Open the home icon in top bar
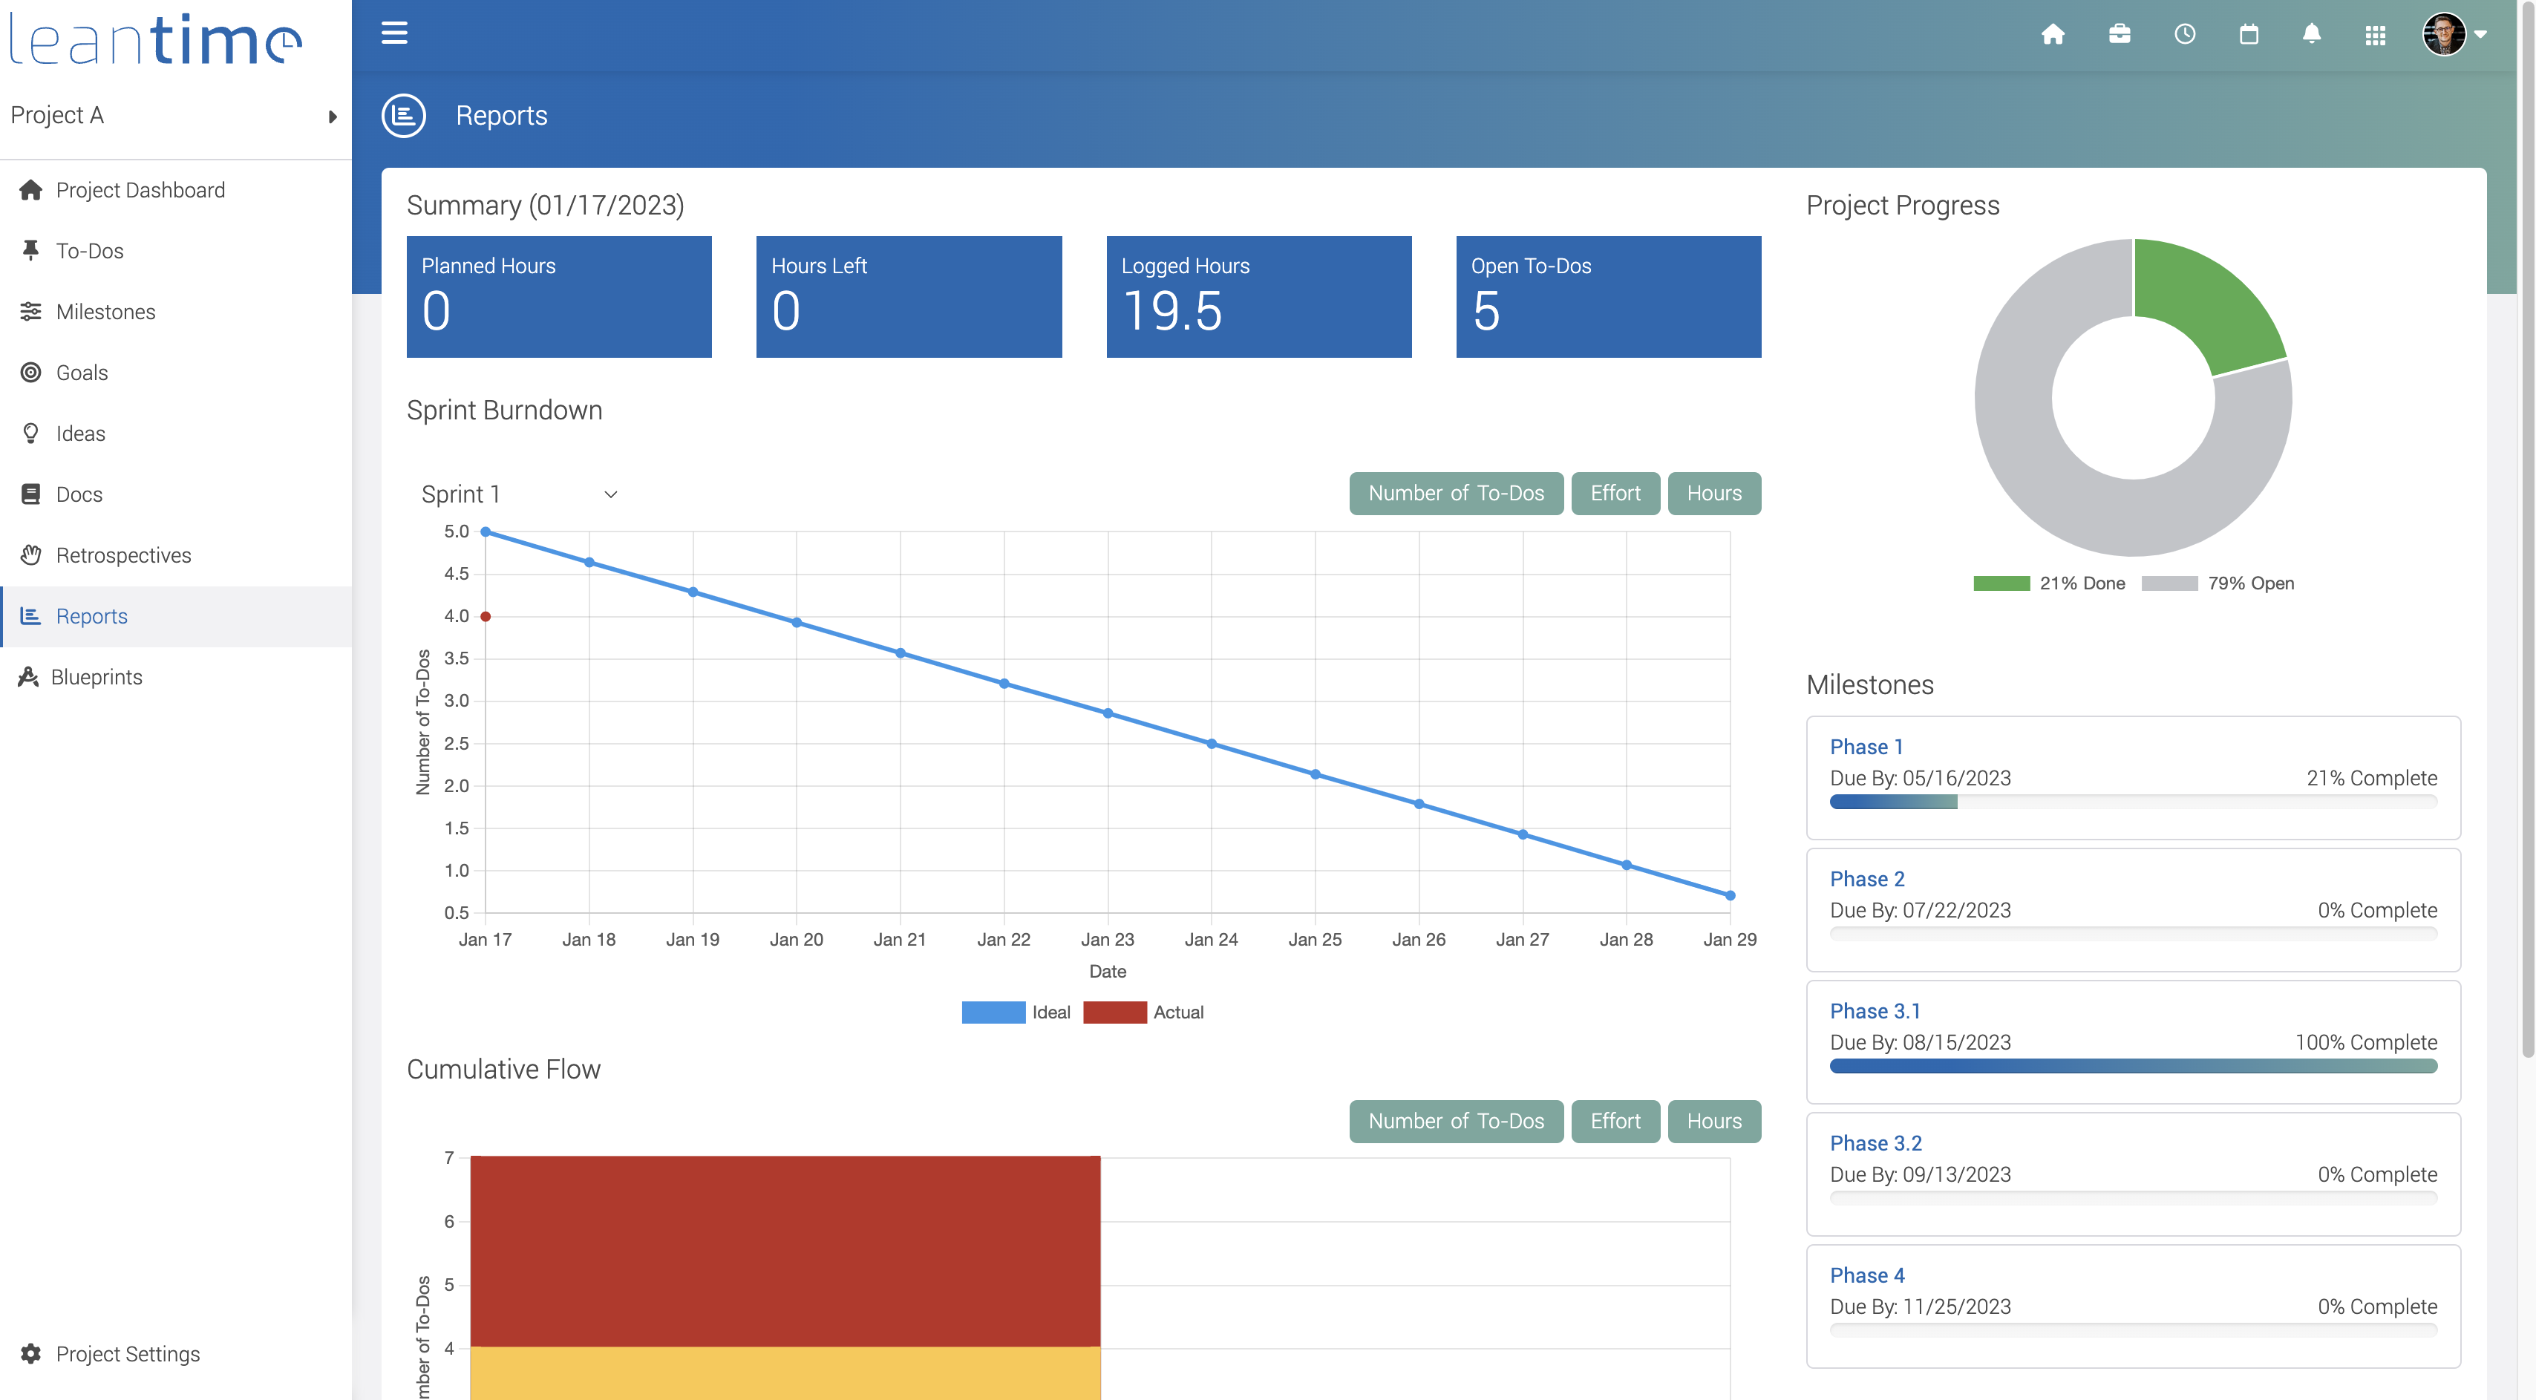This screenshot has height=1400, width=2536. (2053, 34)
